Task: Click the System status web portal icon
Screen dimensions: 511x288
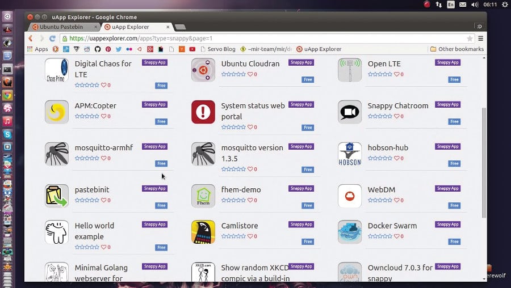Action: coord(203,112)
